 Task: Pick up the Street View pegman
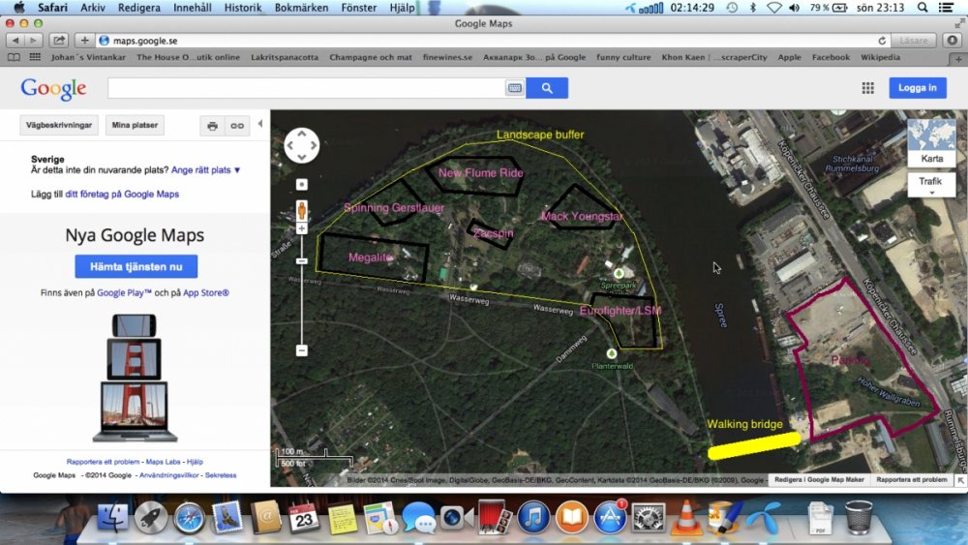click(302, 208)
